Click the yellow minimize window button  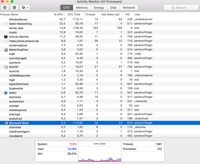[7, 1]
